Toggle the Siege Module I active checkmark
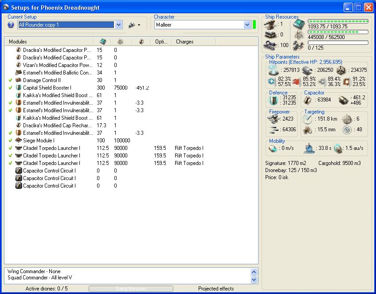The height and width of the screenshot is (294, 376). [10, 141]
